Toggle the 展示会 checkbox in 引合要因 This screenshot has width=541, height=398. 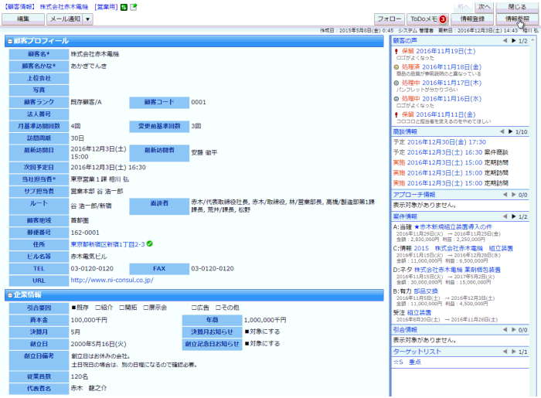coord(145,307)
